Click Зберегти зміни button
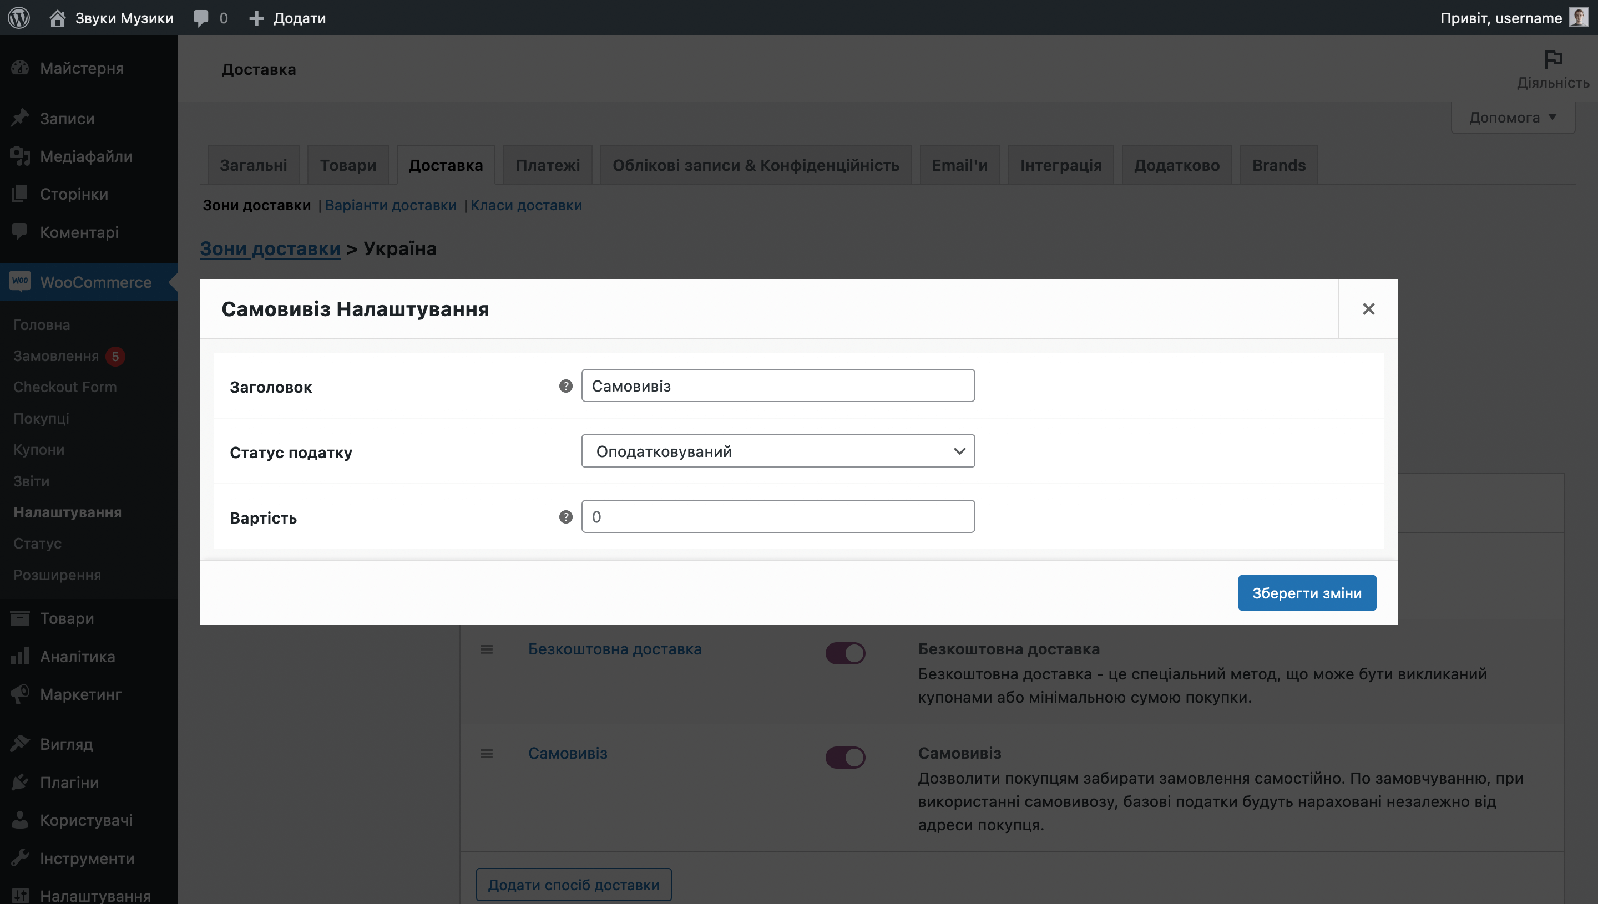Viewport: 1598px width, 904px height. pos(1307,593)
